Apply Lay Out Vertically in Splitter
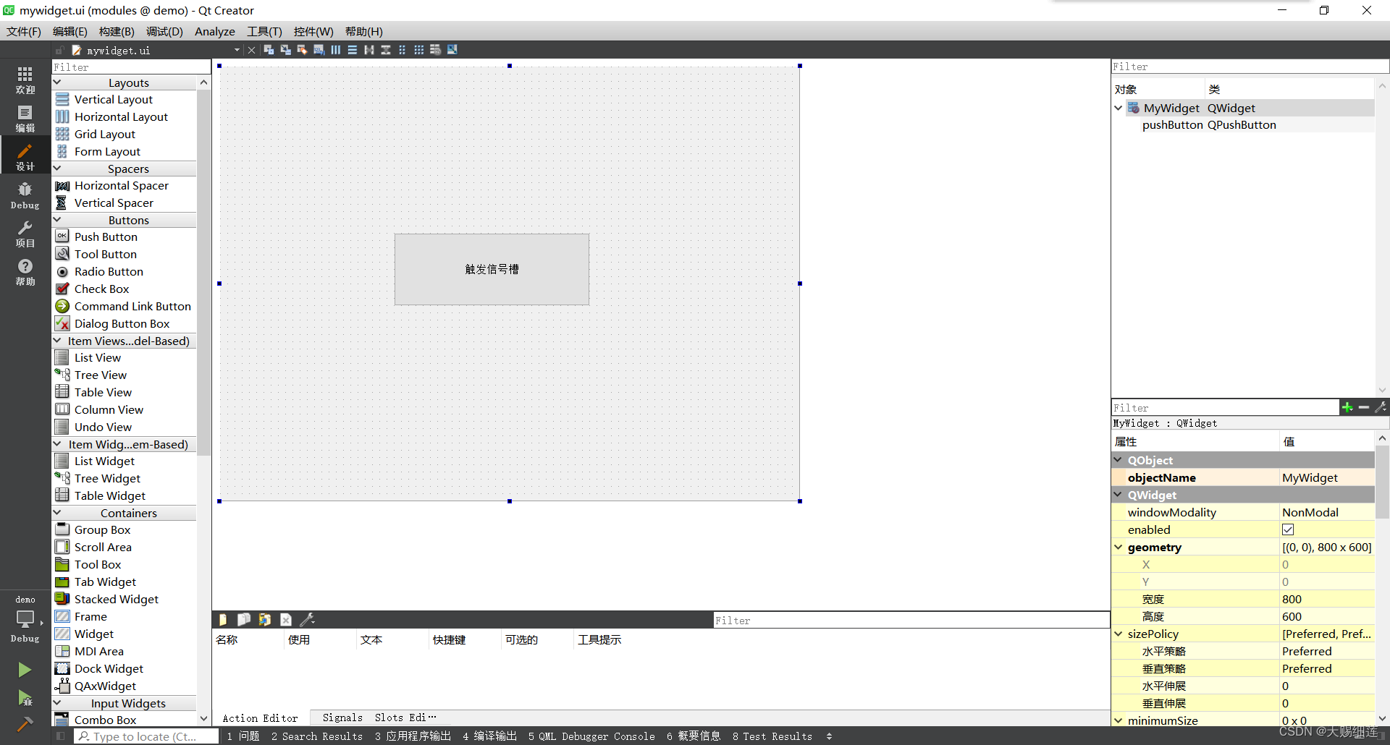Viewport: 1390px width, 745px height. point(386,50)
